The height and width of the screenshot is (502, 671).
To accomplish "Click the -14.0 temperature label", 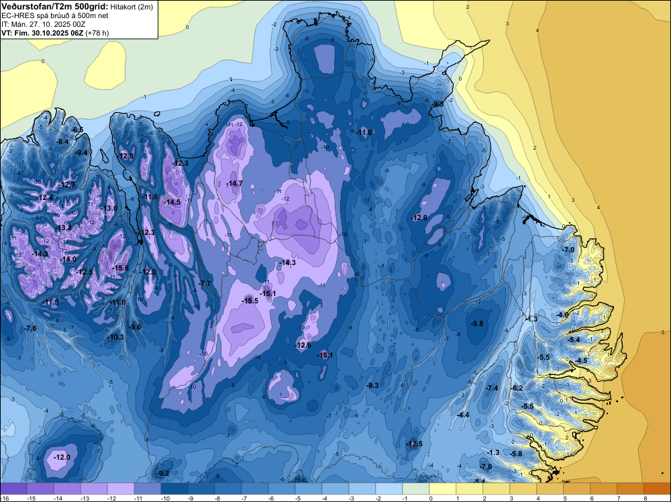I will click(x=68, y=259).
